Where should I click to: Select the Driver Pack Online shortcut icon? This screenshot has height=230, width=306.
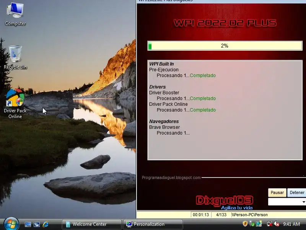[15, 103]
